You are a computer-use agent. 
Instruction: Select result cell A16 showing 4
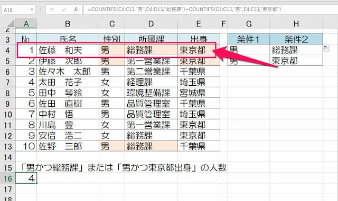26,178
